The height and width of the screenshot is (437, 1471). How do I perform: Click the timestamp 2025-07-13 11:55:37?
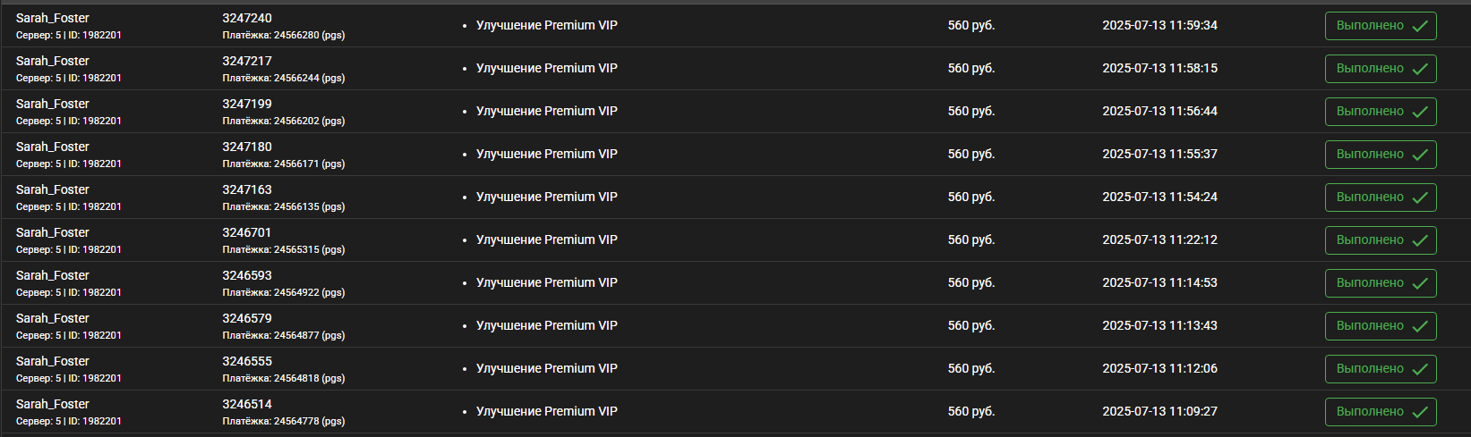(1159, 154)
